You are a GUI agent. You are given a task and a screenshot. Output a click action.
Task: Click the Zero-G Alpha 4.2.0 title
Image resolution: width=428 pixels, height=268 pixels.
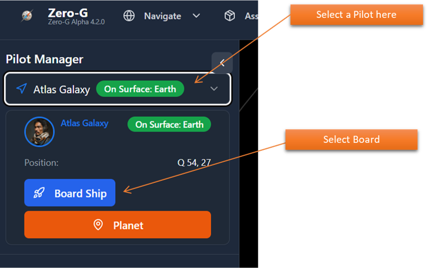[76, 22]
